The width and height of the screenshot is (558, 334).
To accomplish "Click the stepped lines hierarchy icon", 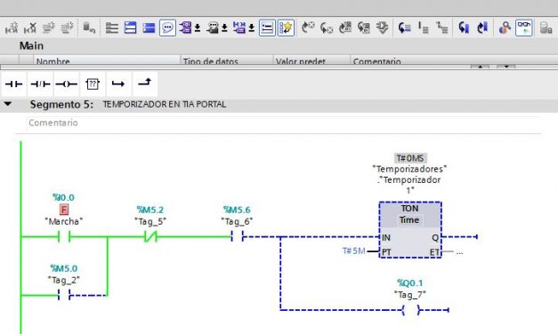I will (442, 28).
